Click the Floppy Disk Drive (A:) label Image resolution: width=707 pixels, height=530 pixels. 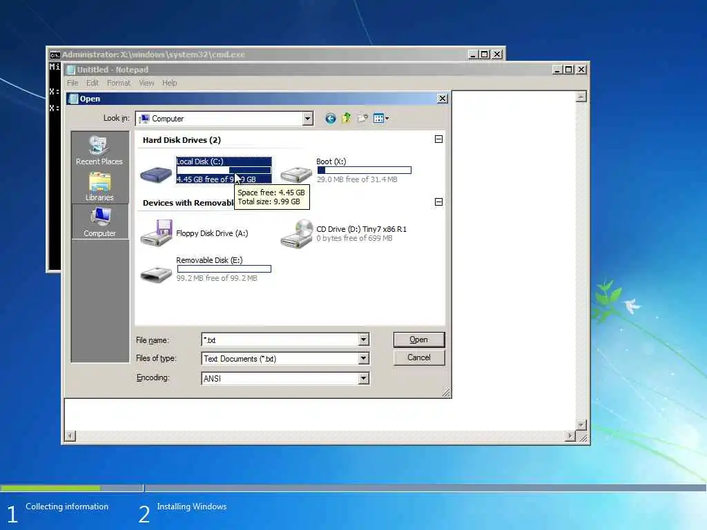212,233
